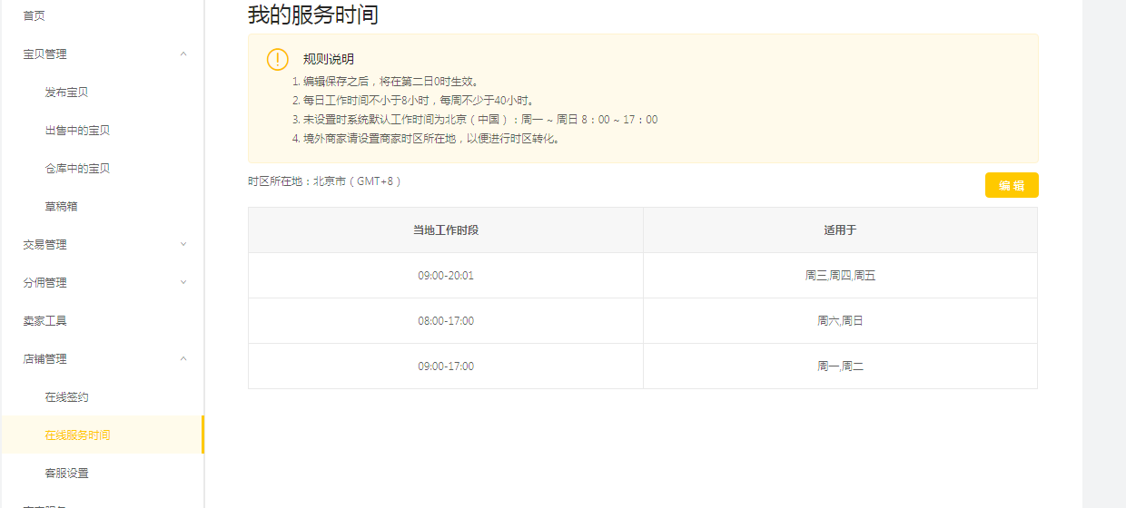Viewport: 1126px width, 508px height.
Task: Click the 周六,周日 table cell
Action: click(840, 321)
